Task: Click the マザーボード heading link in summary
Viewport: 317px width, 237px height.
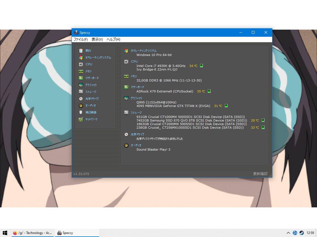Action: tap(138, 87)
